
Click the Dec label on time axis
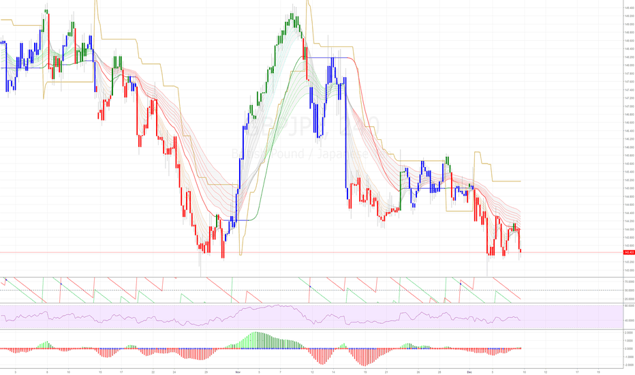pos(469,372)
